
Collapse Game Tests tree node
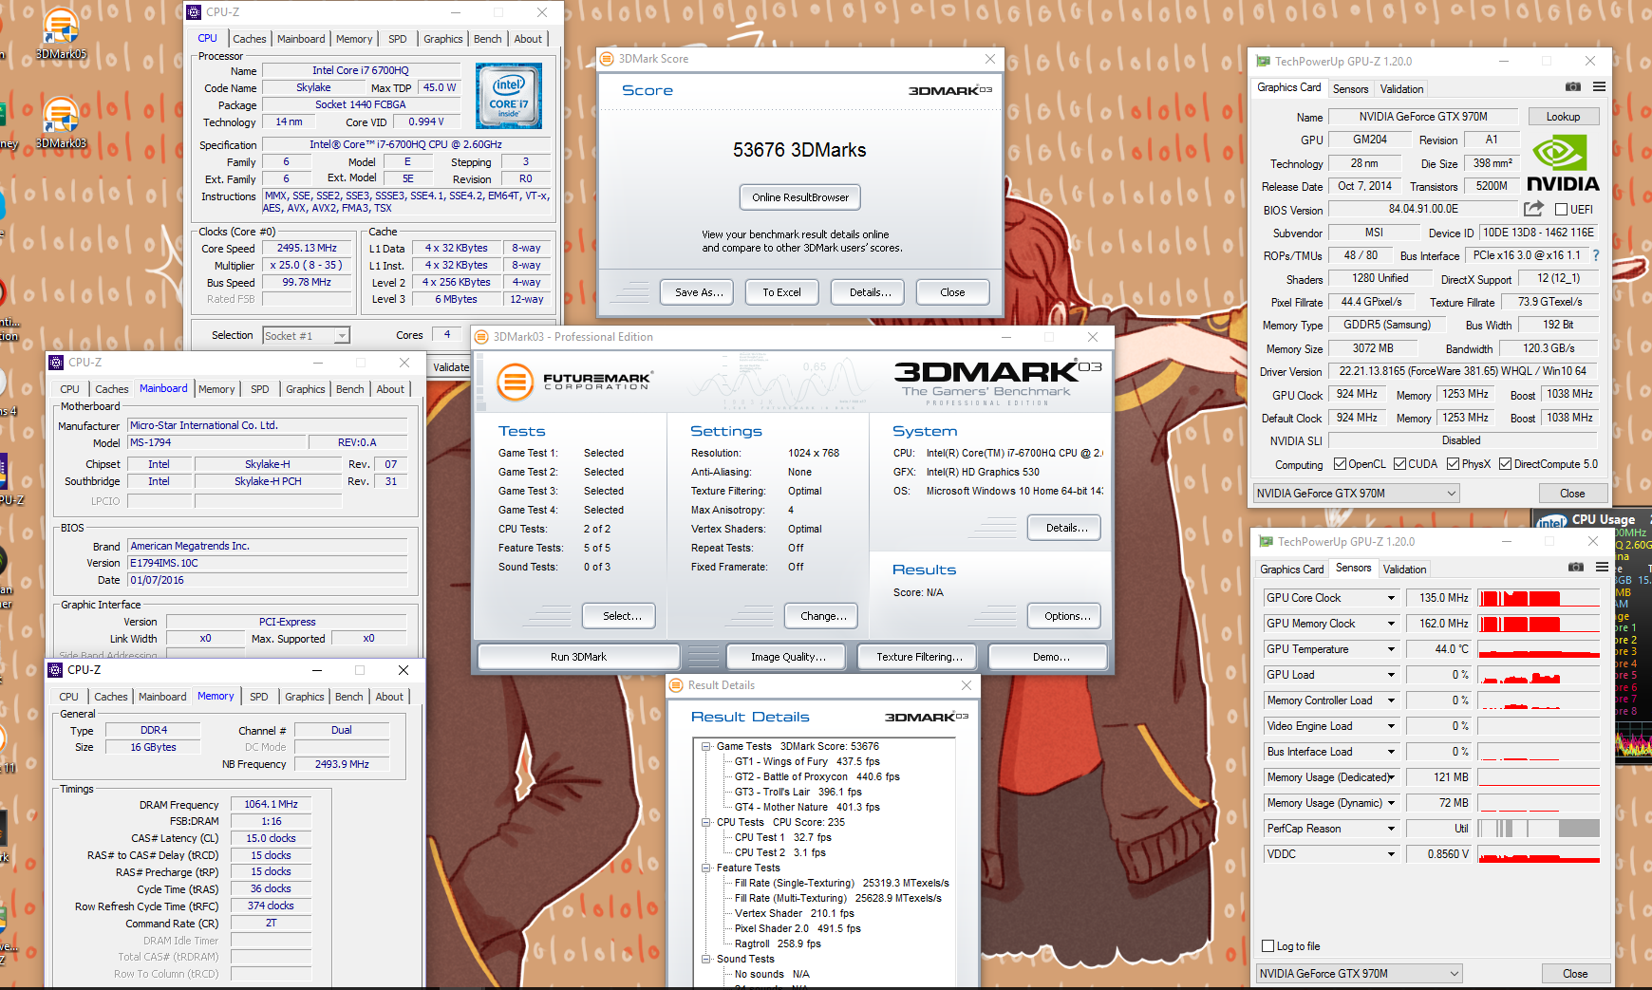706,746
